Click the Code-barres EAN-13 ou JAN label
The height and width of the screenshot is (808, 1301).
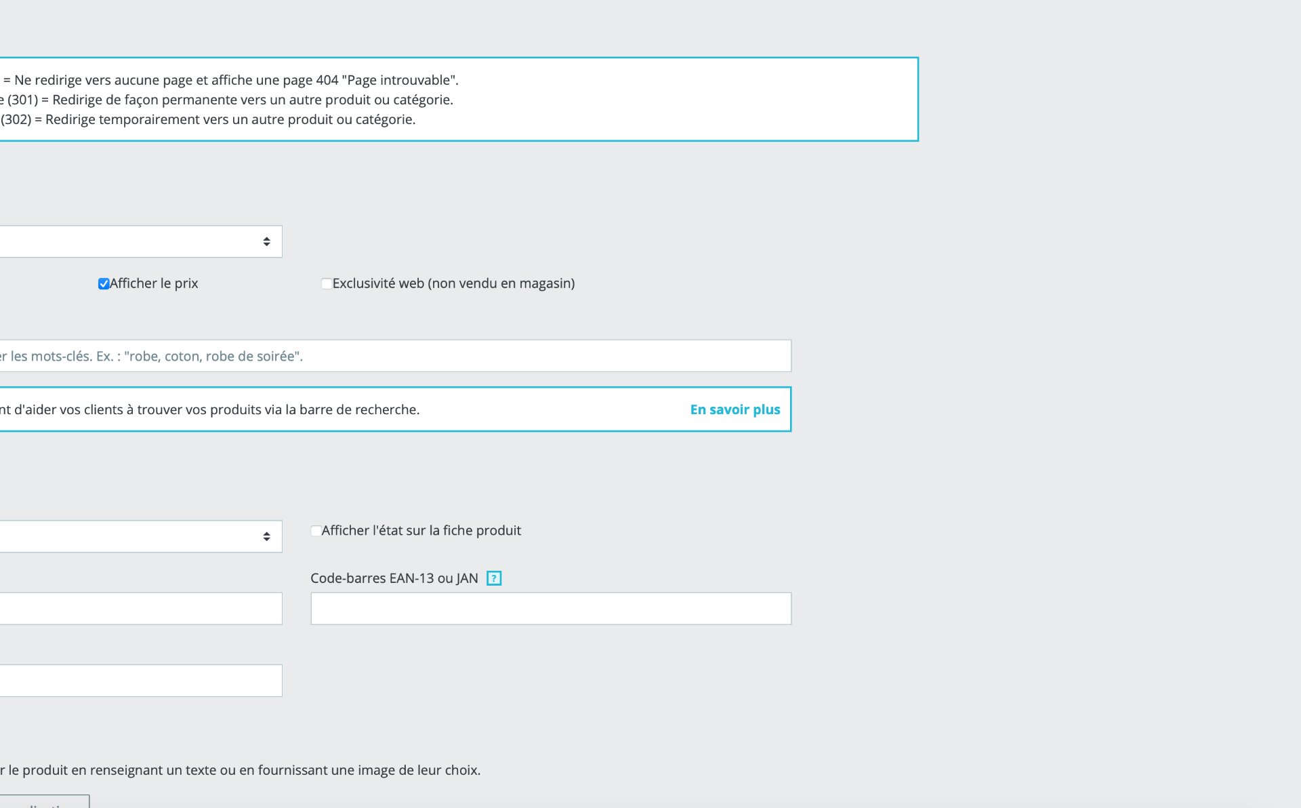coord(394,578)
